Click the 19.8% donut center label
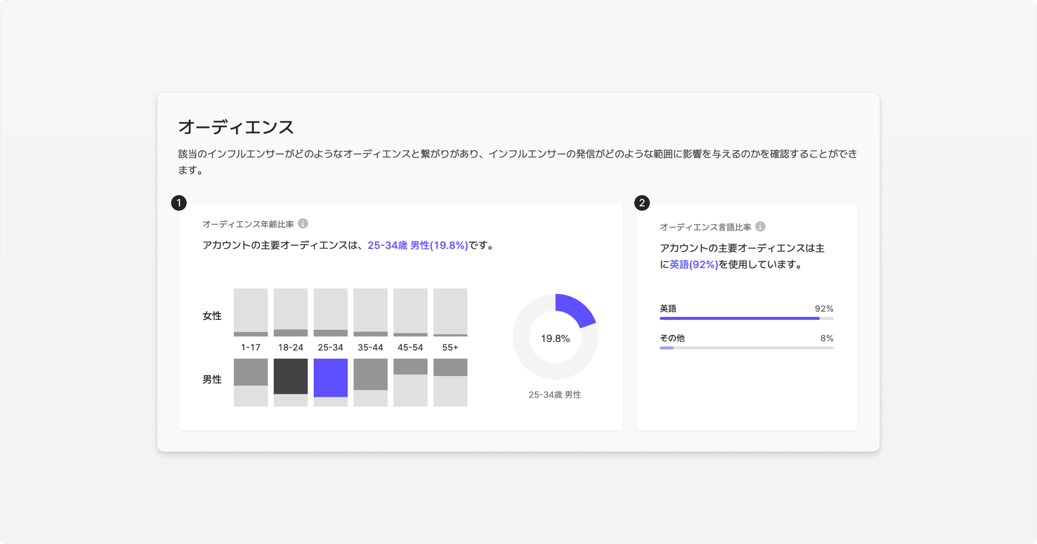This screenshot has width=1037, height=544. point(555,338)
